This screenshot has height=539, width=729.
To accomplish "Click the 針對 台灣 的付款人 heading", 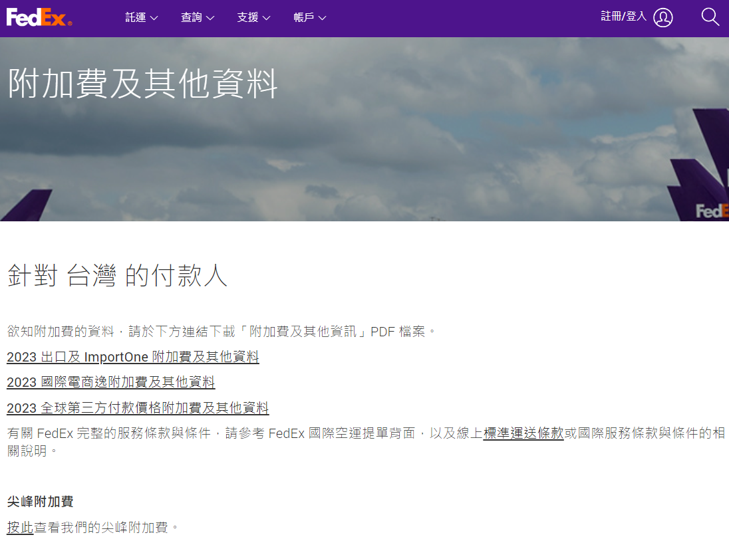I will point(116,274).
